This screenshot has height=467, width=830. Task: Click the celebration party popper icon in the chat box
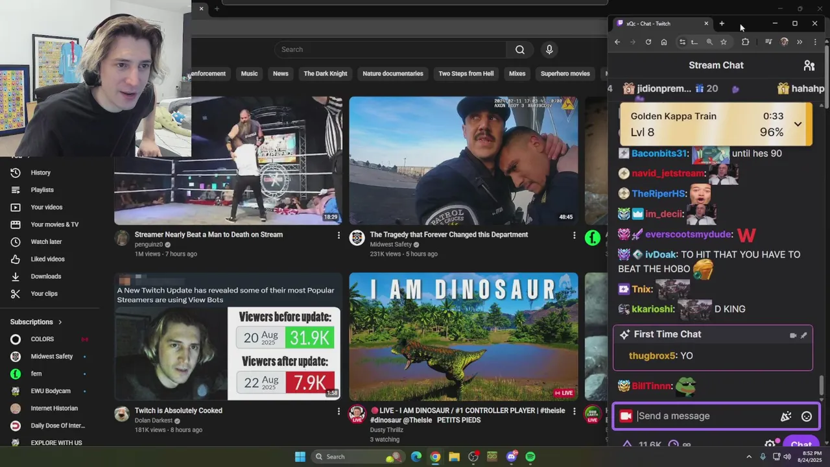[786, 416]
